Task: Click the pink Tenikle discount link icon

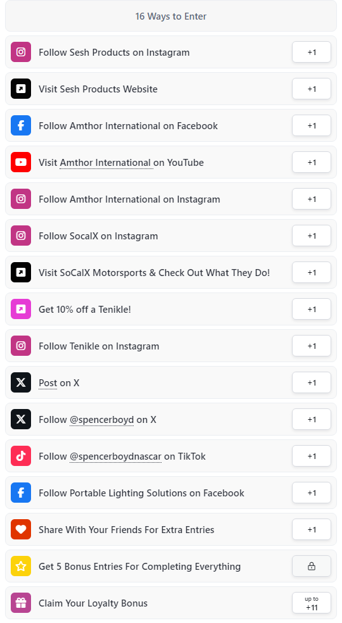Action: click(x=21, y=309)
